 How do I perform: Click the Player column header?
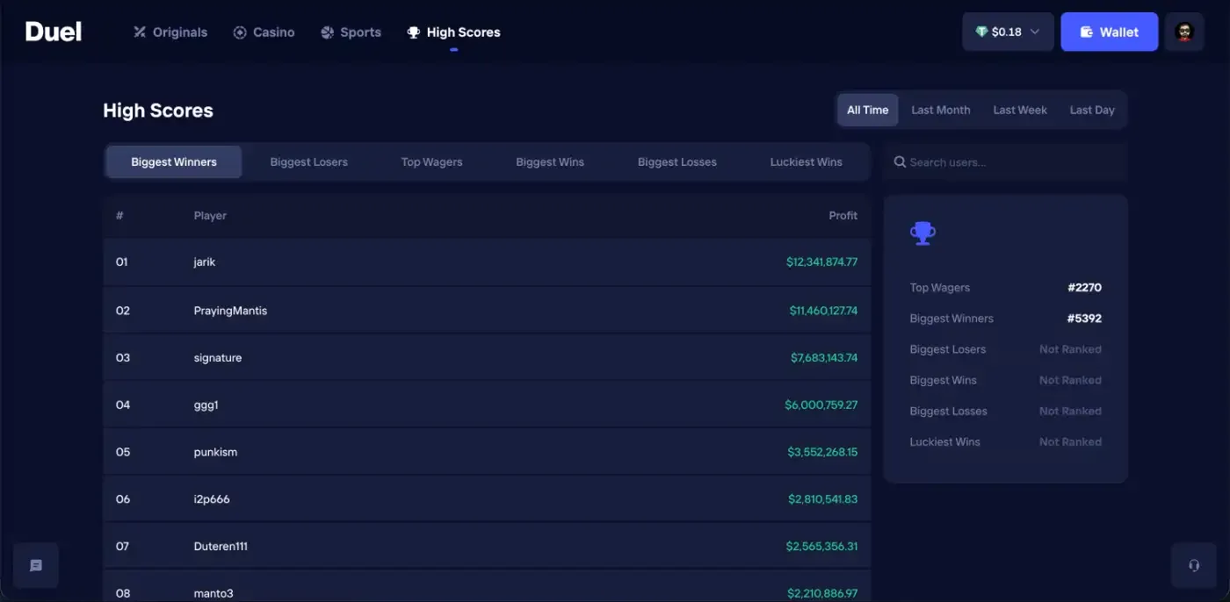coord(210,215)
